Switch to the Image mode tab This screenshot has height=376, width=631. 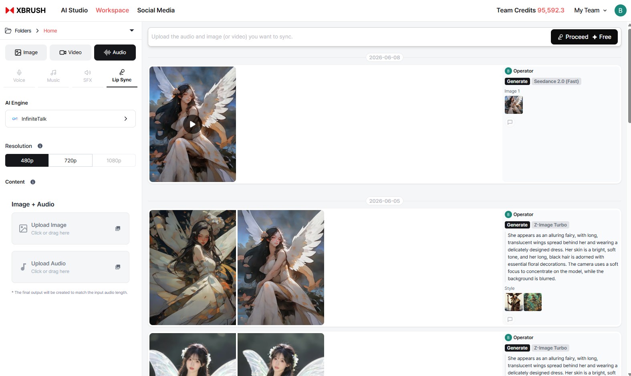[x=26, y=53]
